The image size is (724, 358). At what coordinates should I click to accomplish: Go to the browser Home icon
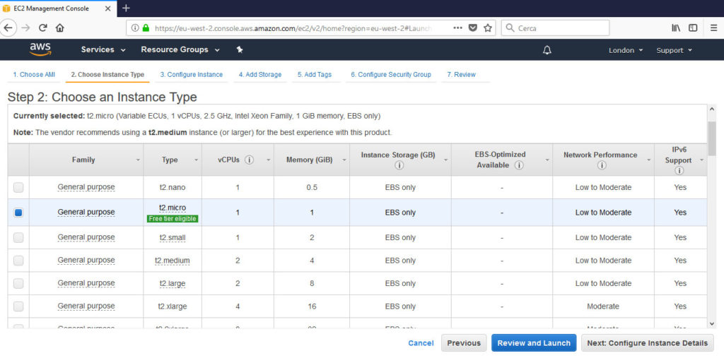click(59, 28)
